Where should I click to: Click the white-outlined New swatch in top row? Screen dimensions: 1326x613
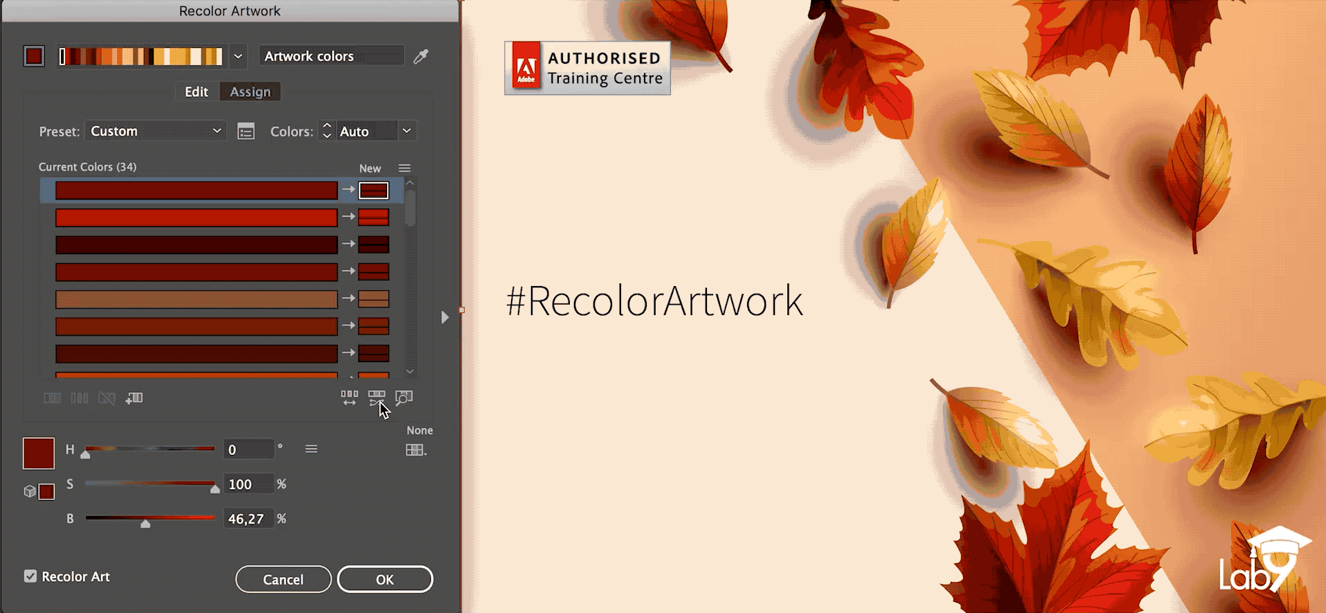pos(373,190)
